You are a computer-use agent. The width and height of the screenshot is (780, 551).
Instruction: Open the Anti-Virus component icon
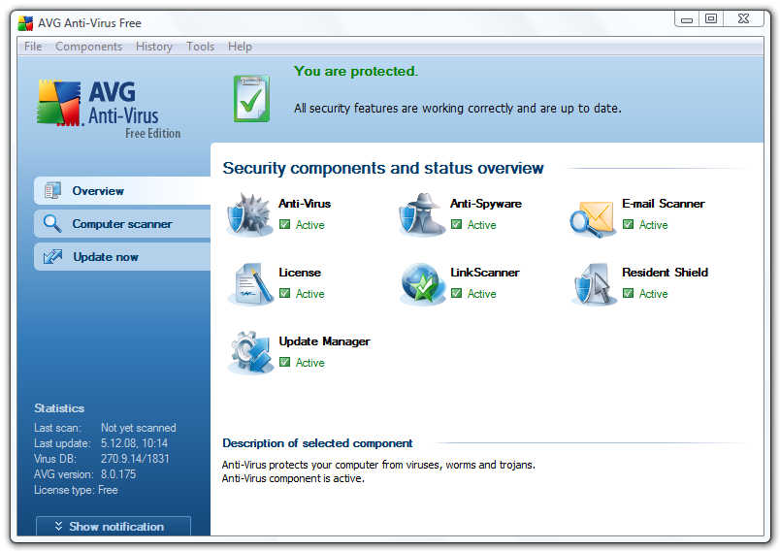[x=249, y=214]
